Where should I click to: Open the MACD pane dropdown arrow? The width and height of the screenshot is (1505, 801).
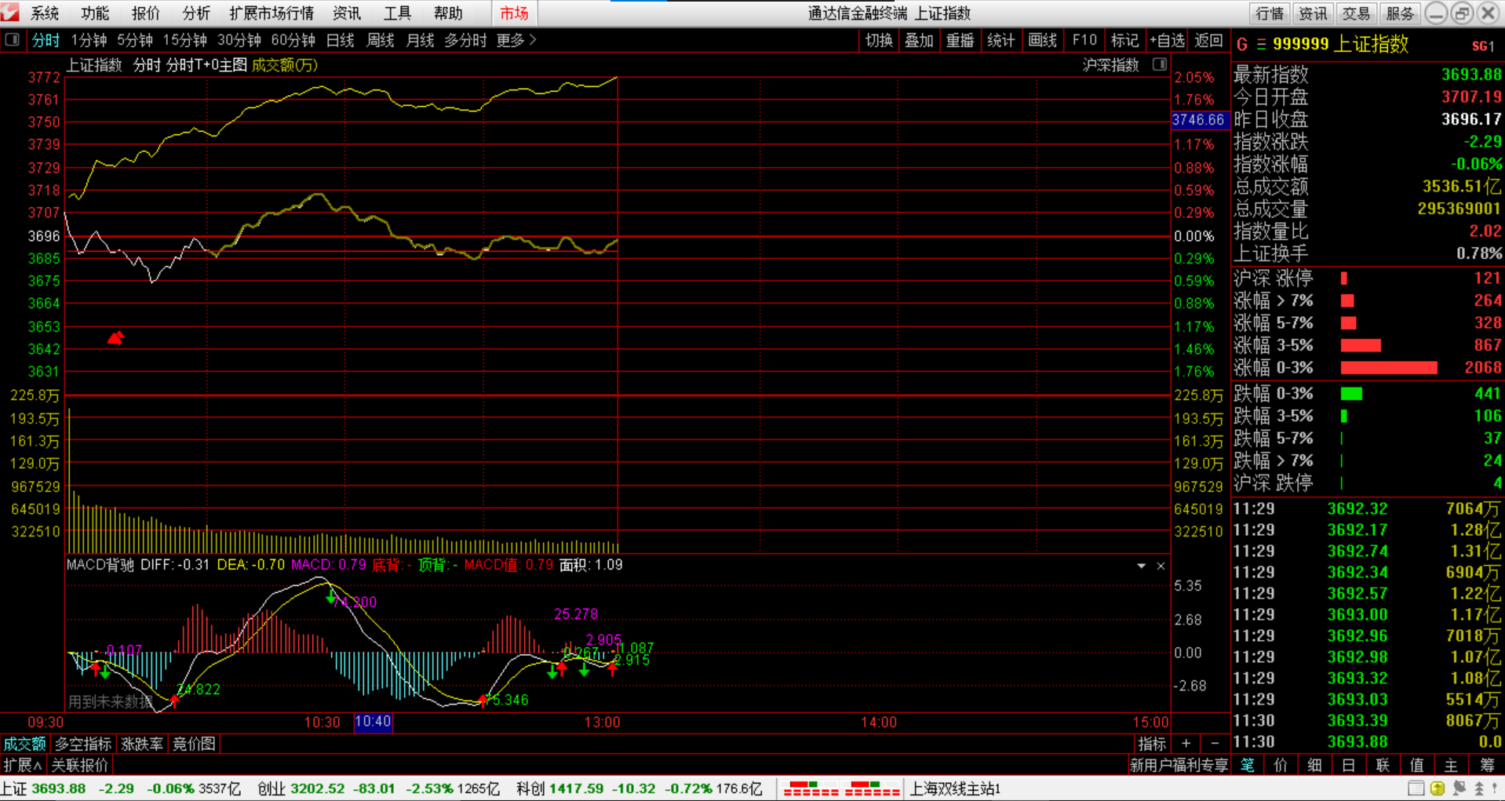coord(1141,566)
